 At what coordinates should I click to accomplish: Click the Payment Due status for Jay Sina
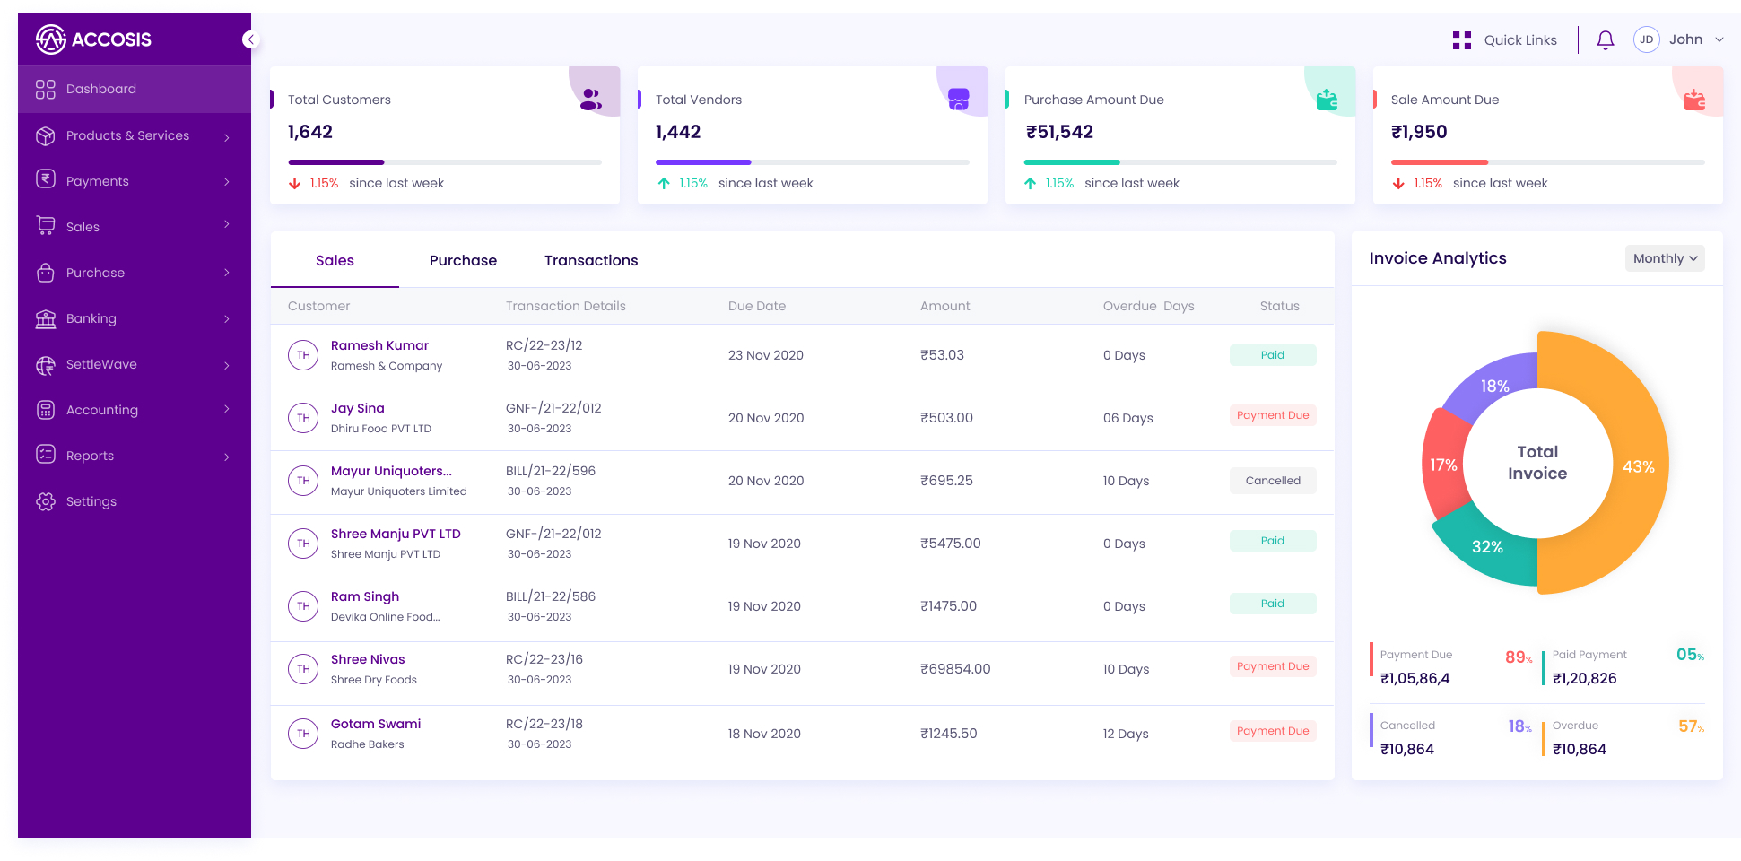click(x=1273, y=415)
